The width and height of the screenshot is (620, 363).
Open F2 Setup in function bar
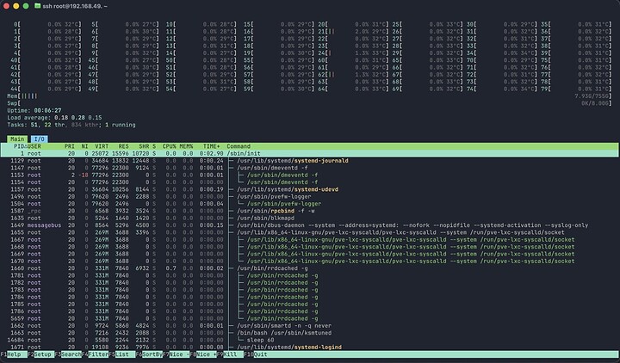pos(40,354)
